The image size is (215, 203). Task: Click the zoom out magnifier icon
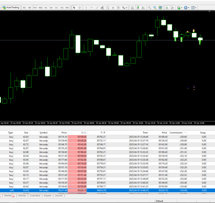point(155,7)
